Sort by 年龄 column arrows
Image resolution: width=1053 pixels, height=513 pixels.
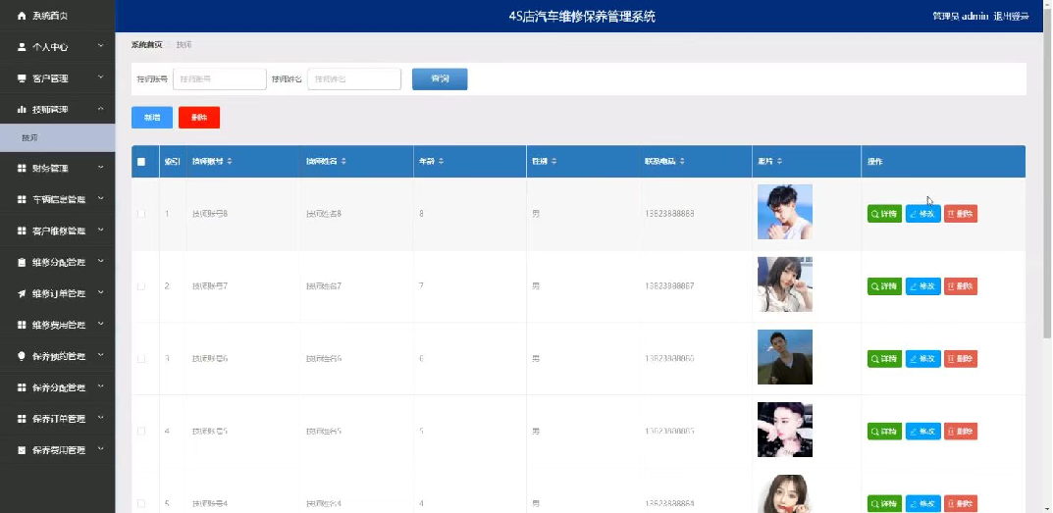442,162
